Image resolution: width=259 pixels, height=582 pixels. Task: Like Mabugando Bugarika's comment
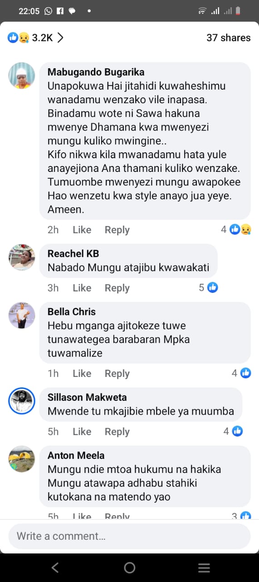tap(82, 230)
